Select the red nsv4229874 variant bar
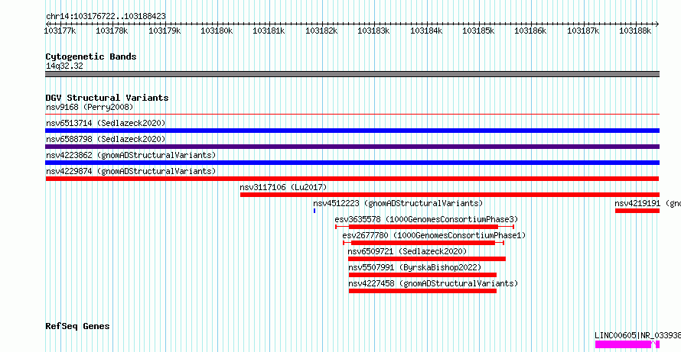 pos(352,179)
